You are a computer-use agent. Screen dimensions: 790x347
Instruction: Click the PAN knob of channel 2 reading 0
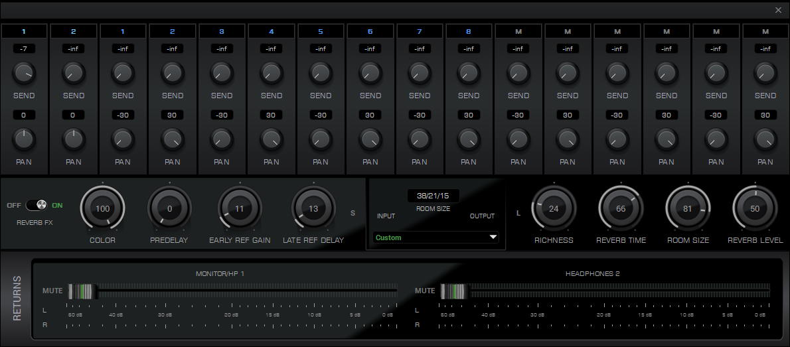coord(73,139)
